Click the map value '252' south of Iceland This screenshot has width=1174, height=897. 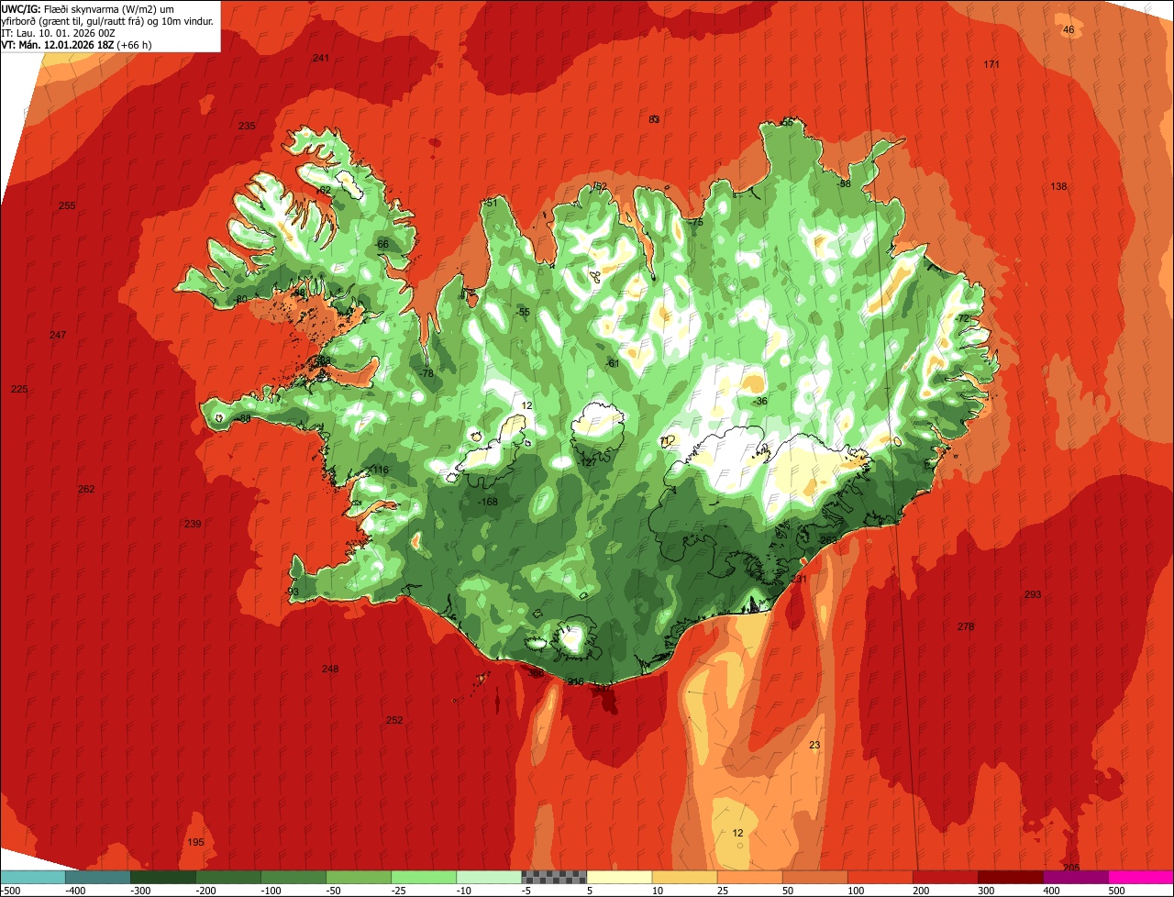394,720
